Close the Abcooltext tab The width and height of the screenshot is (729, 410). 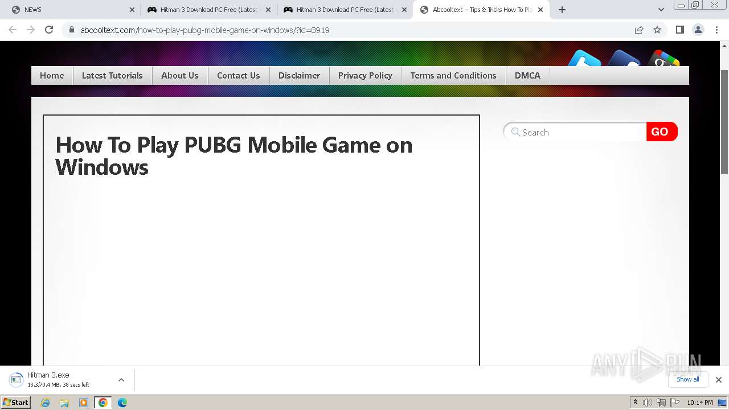click(540, 10)
